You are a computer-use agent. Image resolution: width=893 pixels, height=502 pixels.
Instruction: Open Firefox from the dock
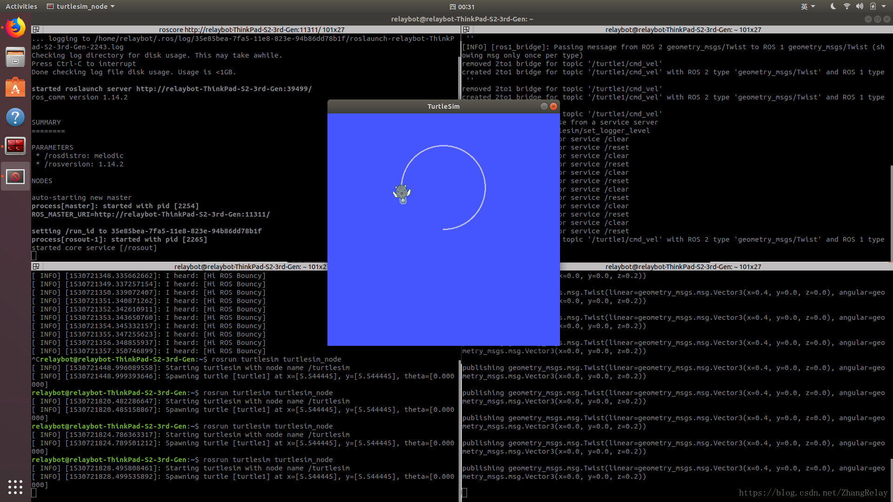click(x=15, y=28)
